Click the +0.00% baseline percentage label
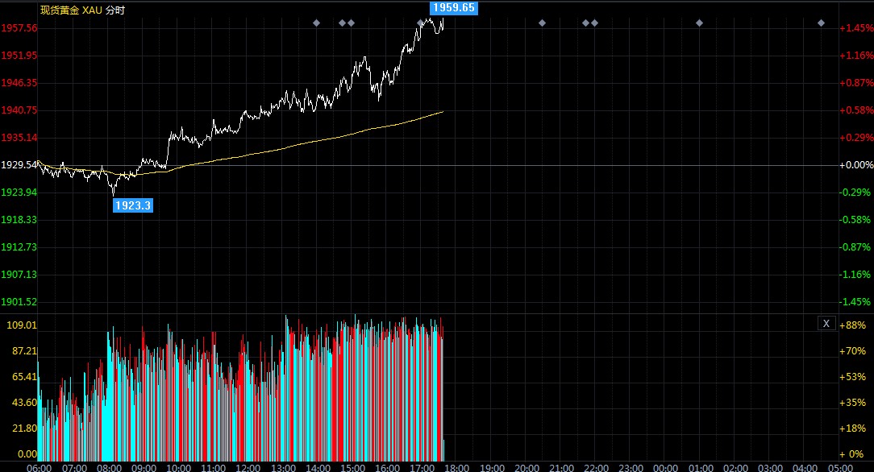 tap(856, 165)
